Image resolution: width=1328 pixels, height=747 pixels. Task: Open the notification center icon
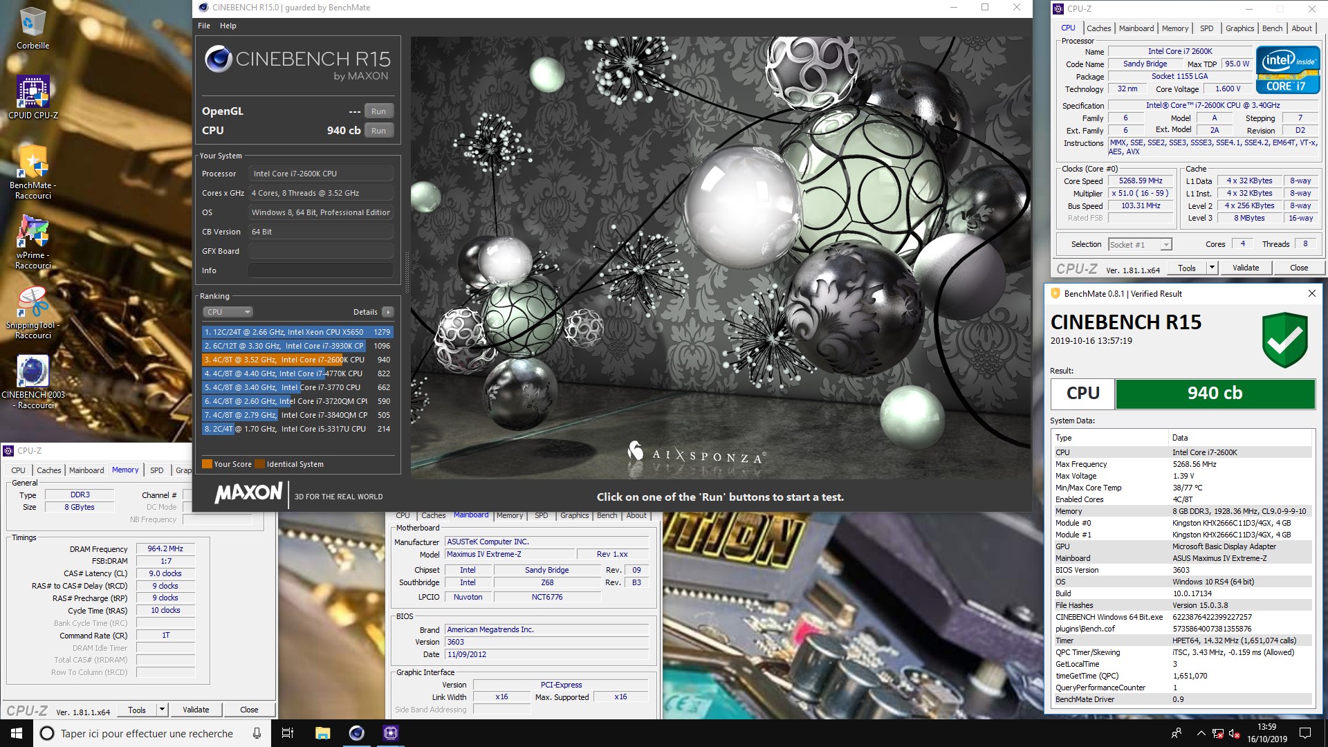(1305, 733)
